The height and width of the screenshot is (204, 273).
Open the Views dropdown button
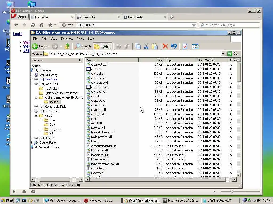pyautogui.click(x=196, y=46)
